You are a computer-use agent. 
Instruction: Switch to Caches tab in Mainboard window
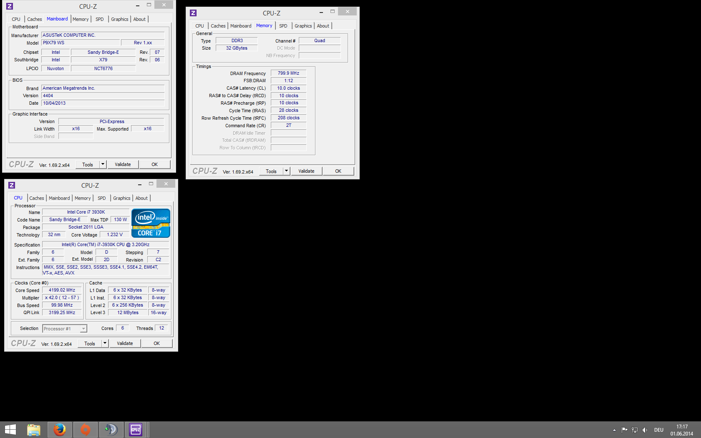(35, 19)
